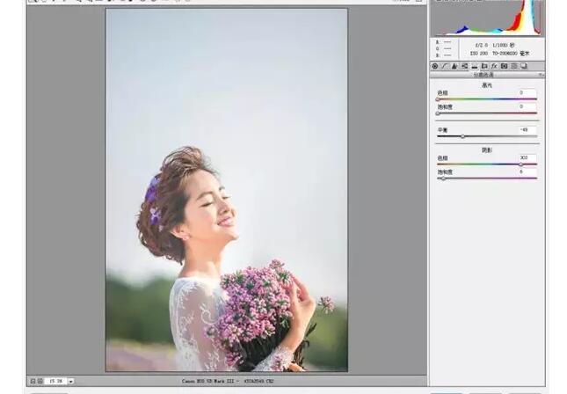Open the Basic panel icon tab

coord(435,66)
